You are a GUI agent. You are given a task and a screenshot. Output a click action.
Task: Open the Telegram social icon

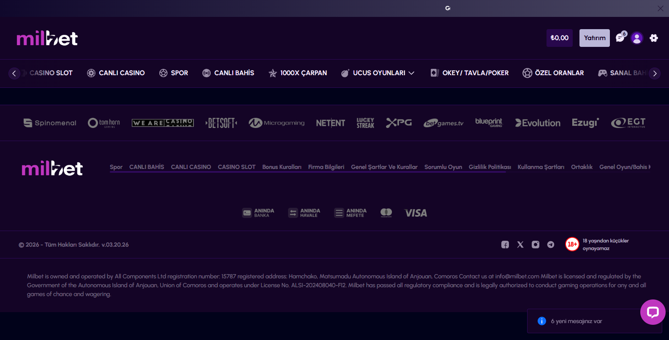[x=551, y=245]
